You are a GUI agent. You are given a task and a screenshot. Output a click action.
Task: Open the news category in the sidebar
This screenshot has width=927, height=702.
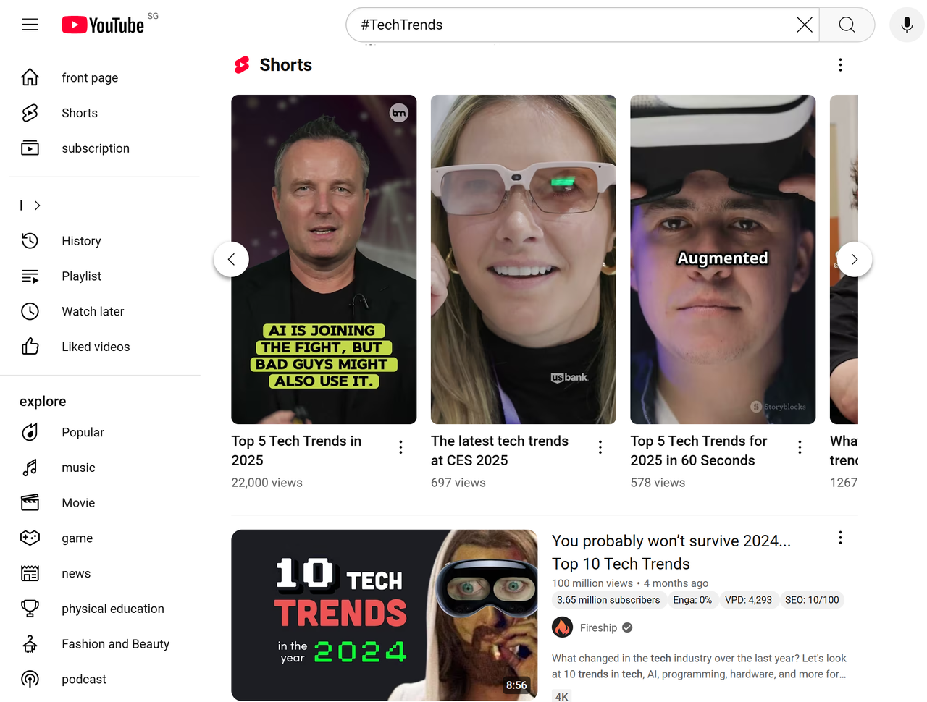[x=76, y=573]
